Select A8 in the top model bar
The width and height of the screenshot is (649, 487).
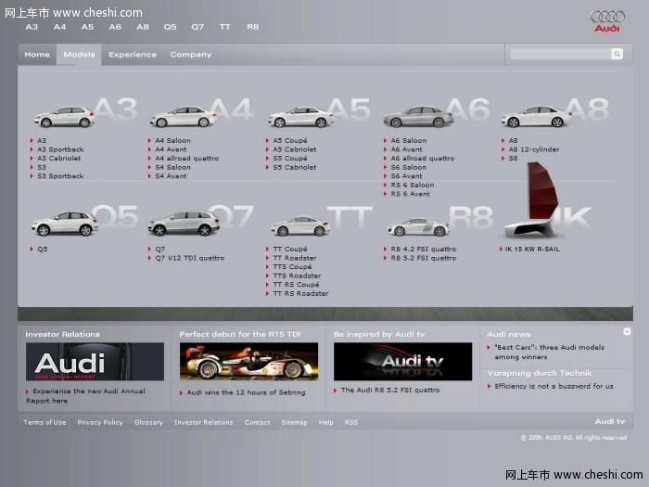click(x=143, y=27)
